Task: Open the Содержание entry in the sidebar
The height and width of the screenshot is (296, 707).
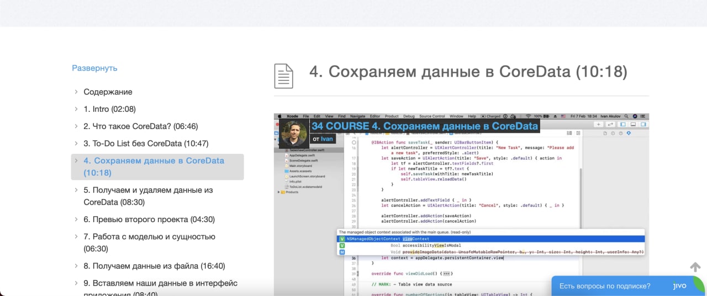Action: (x=108, y=92)
